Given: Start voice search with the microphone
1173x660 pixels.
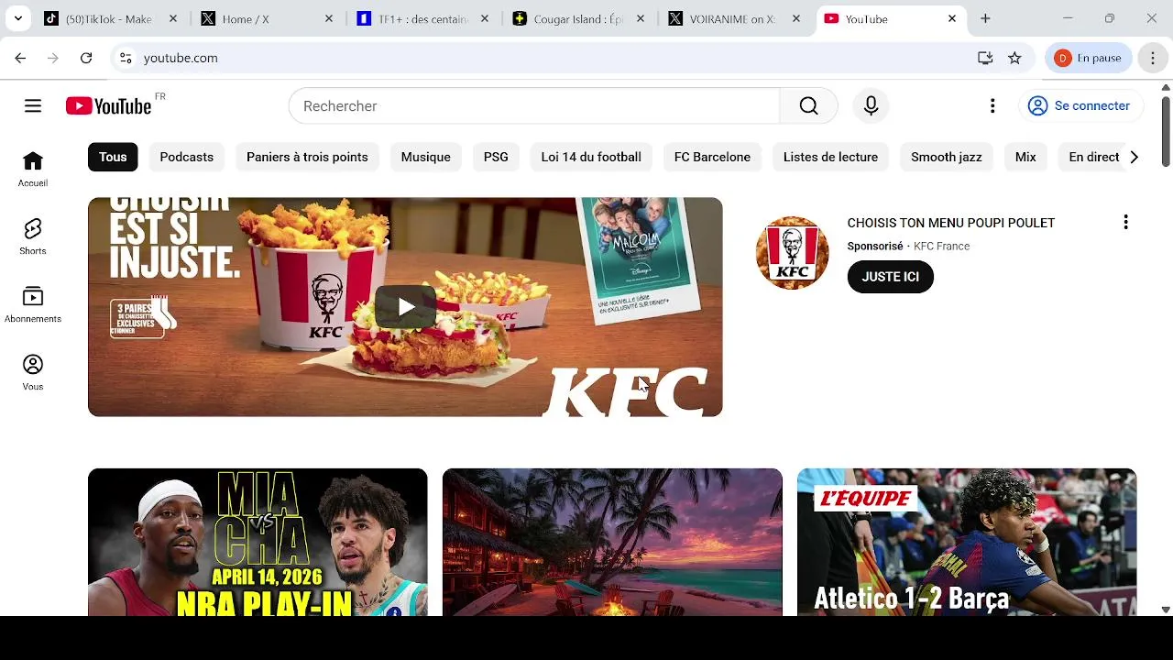Looking at the screenshot, I should (x=871, y=106).
